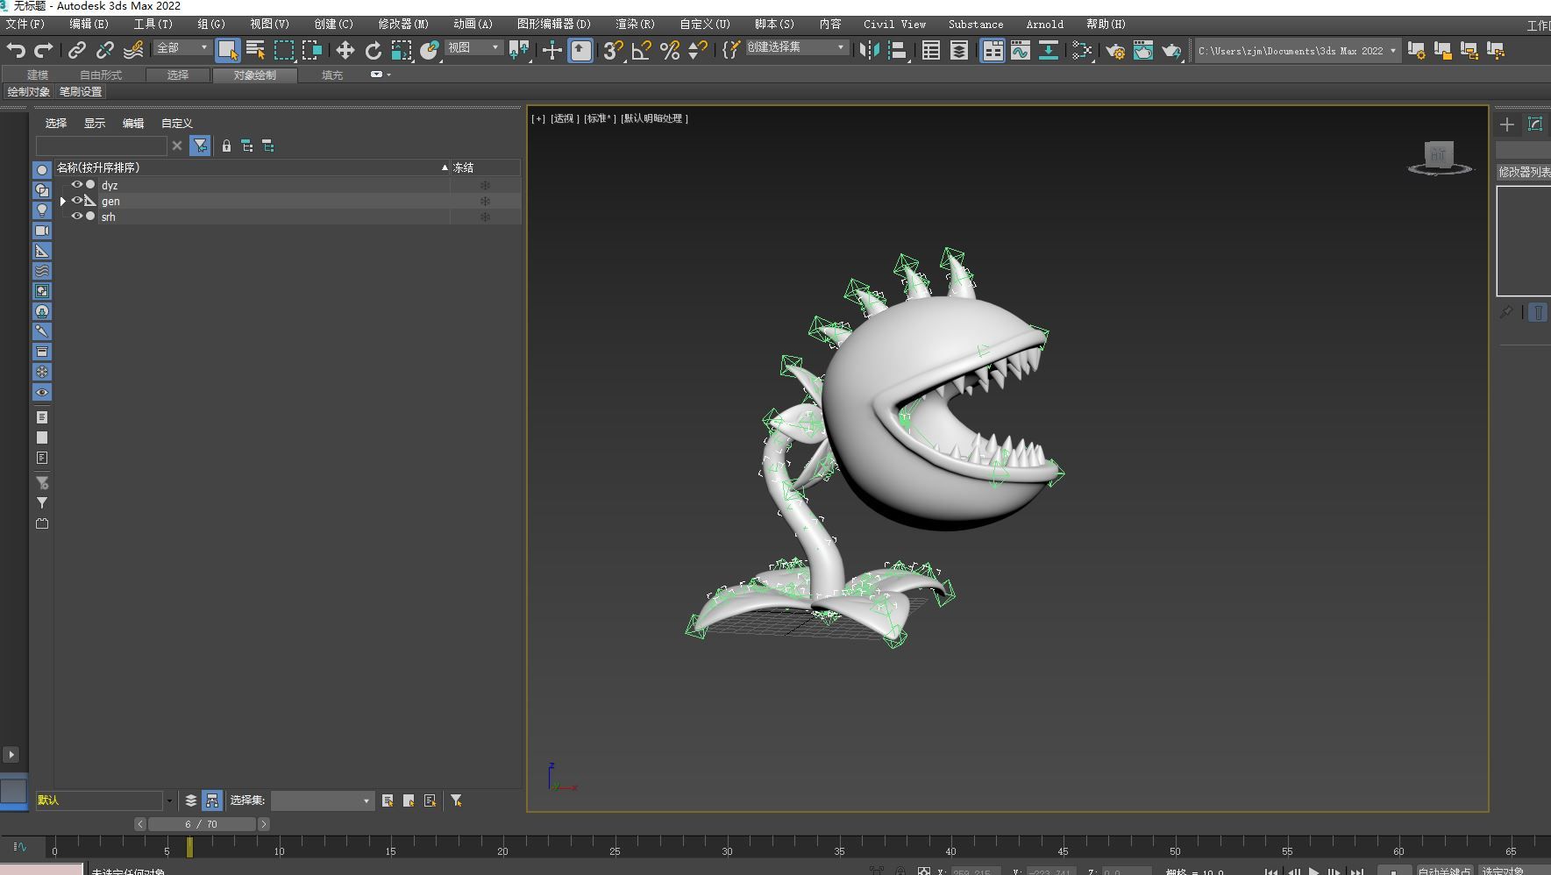Image resolution: width=1551 pixels, height=875 pixels.
Task: Select the Rotate tool
Action: pyautogui.click(x=374, y=50)
